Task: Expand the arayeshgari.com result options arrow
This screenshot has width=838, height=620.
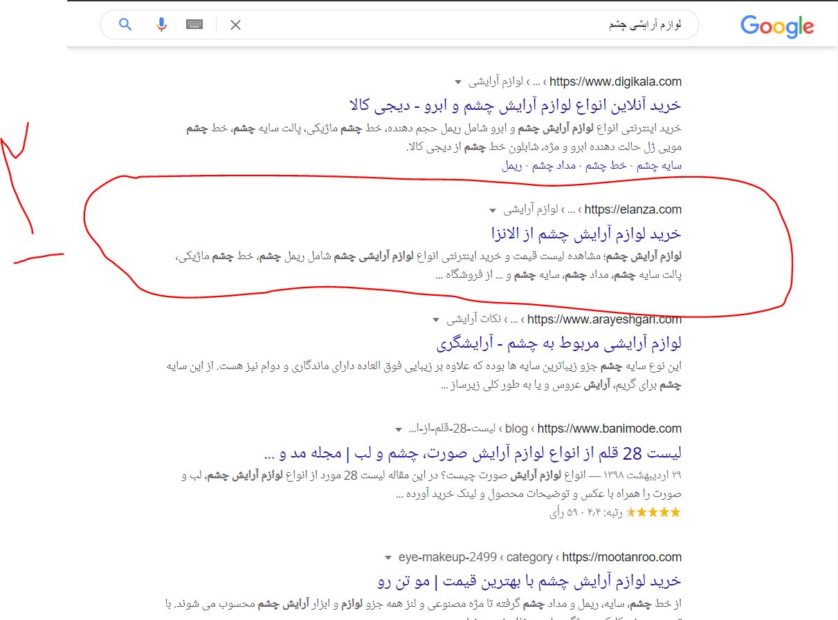Action: [435, 320]
